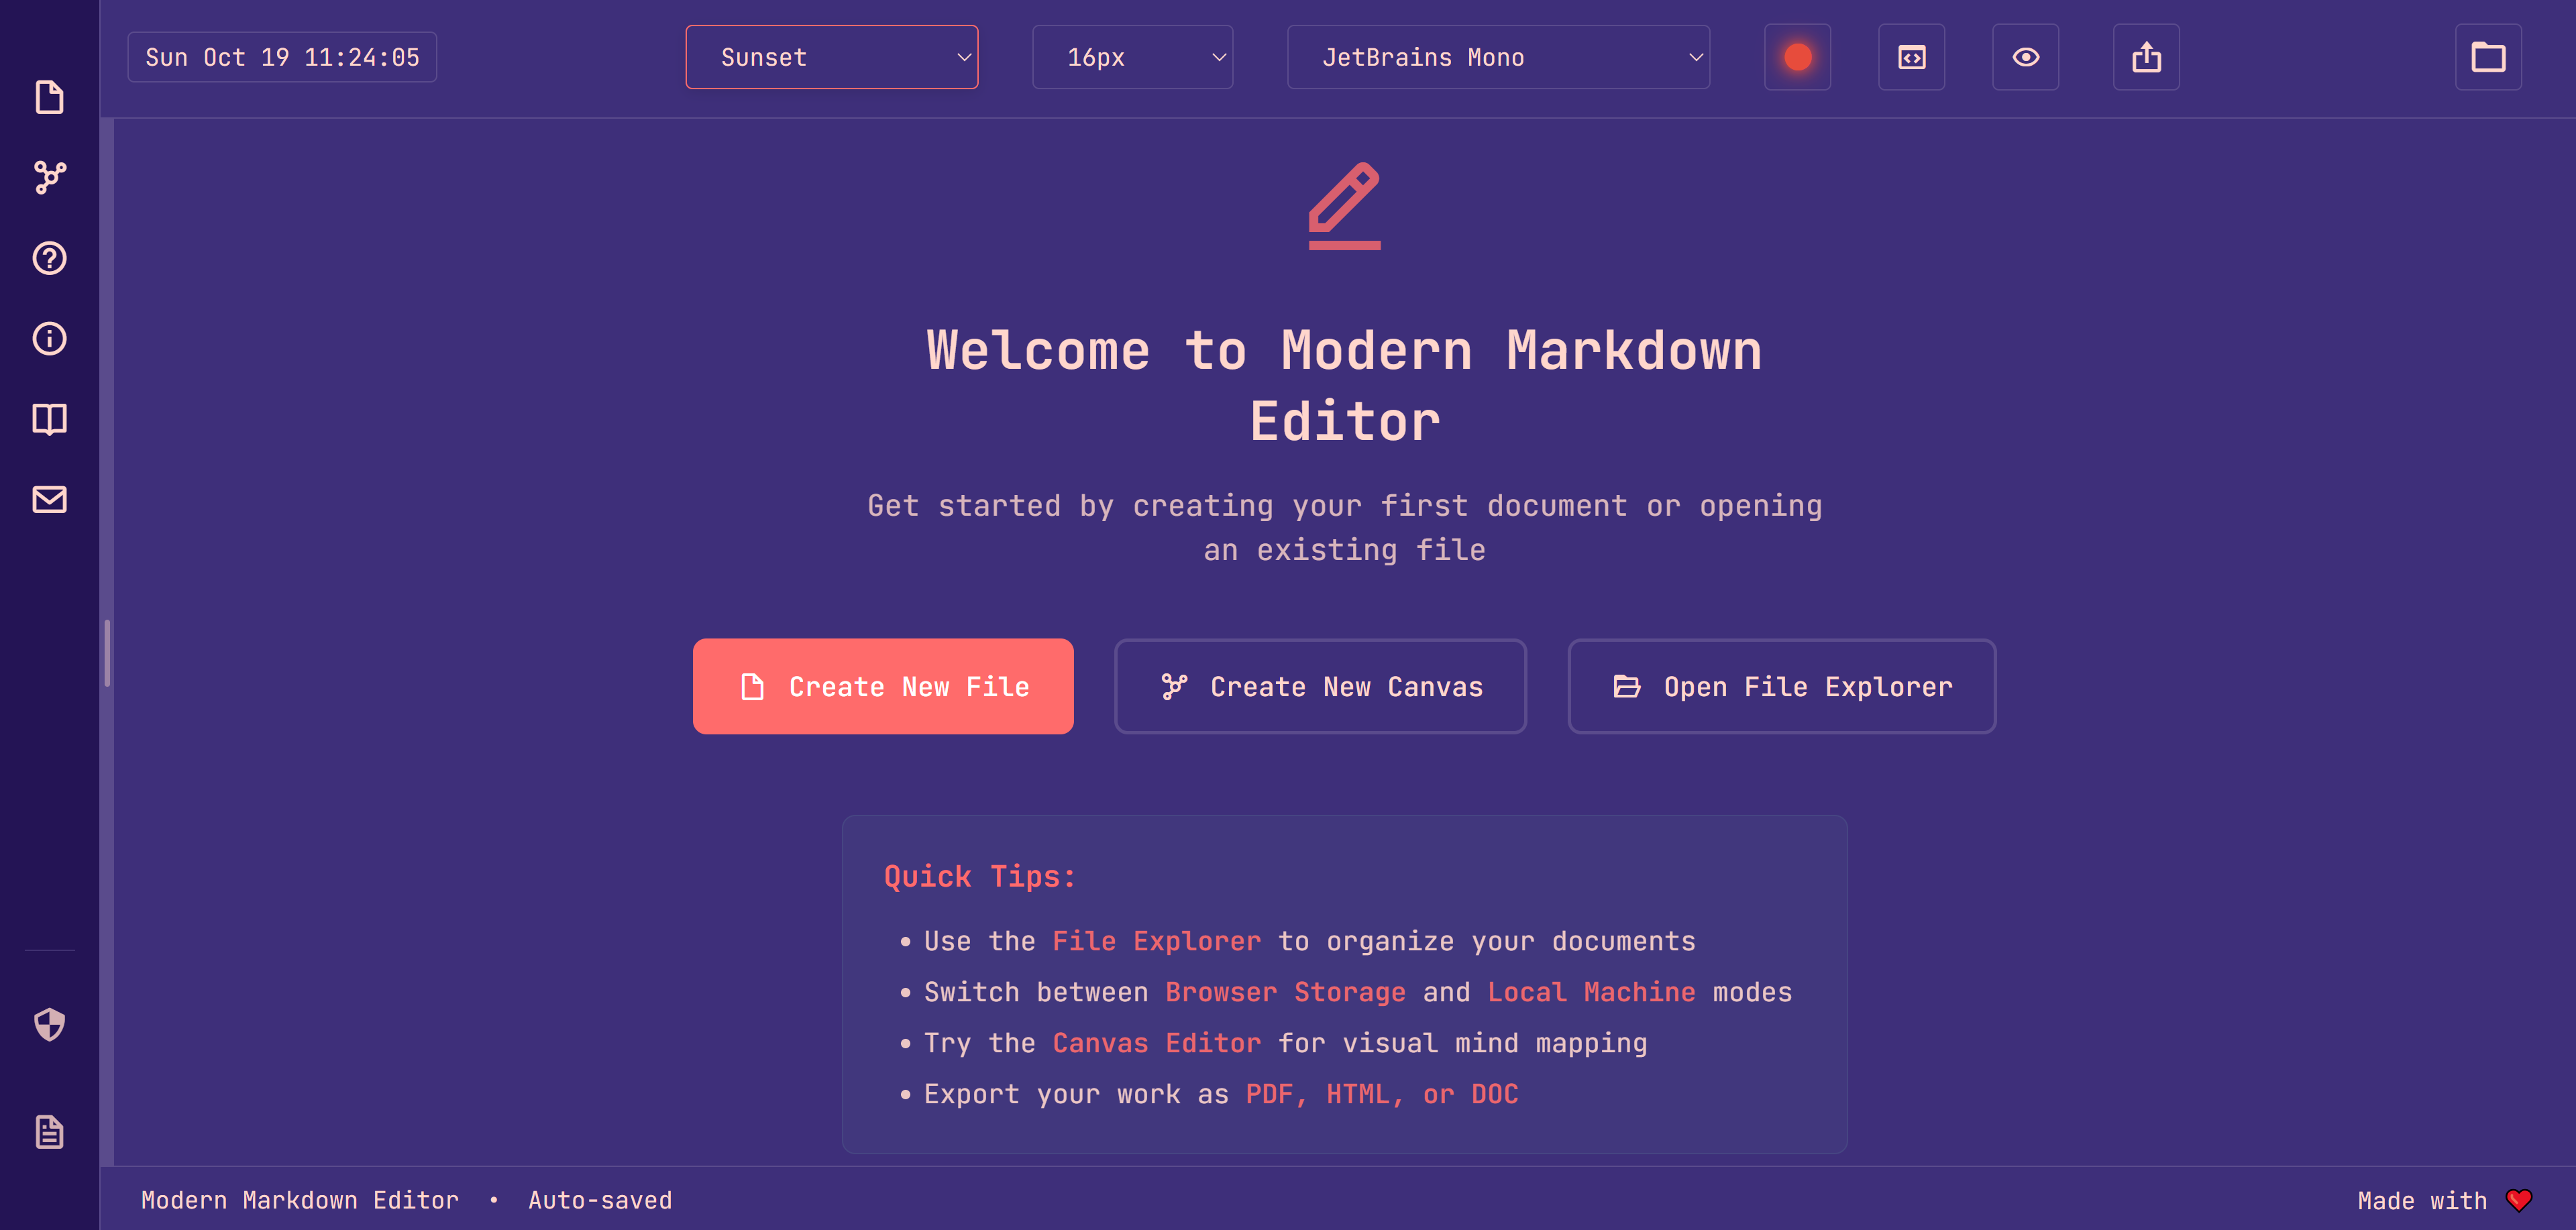
Task: Click the info circle sidebar icon
Action: click(x=49, y=338)
